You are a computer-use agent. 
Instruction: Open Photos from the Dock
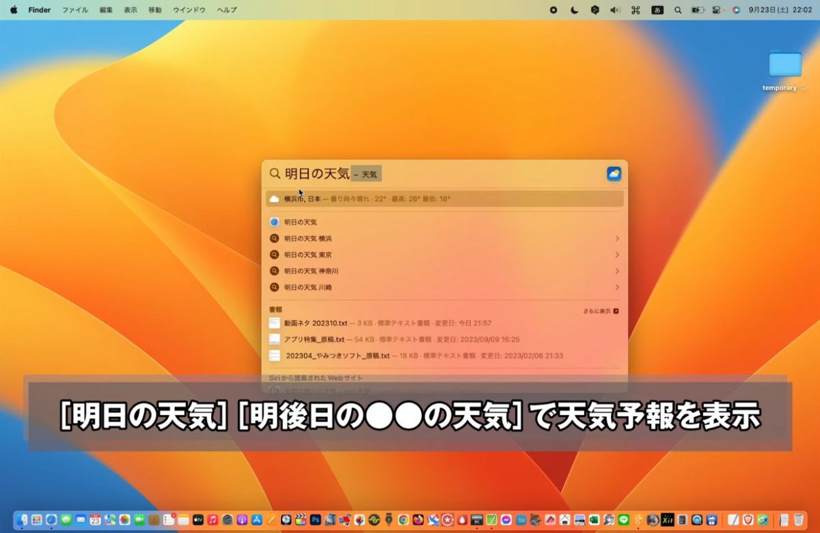pos(124,520)
